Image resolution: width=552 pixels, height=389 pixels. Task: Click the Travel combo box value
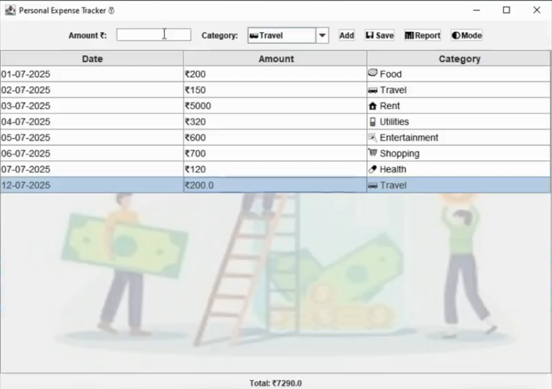[x=282, y=36]
